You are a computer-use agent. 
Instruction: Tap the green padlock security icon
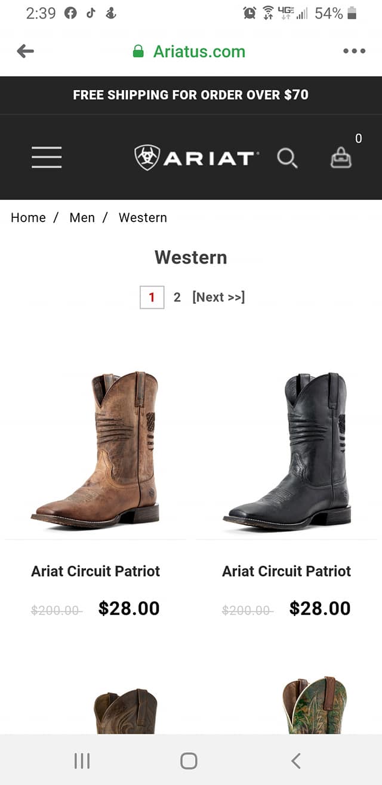(138, 51)
